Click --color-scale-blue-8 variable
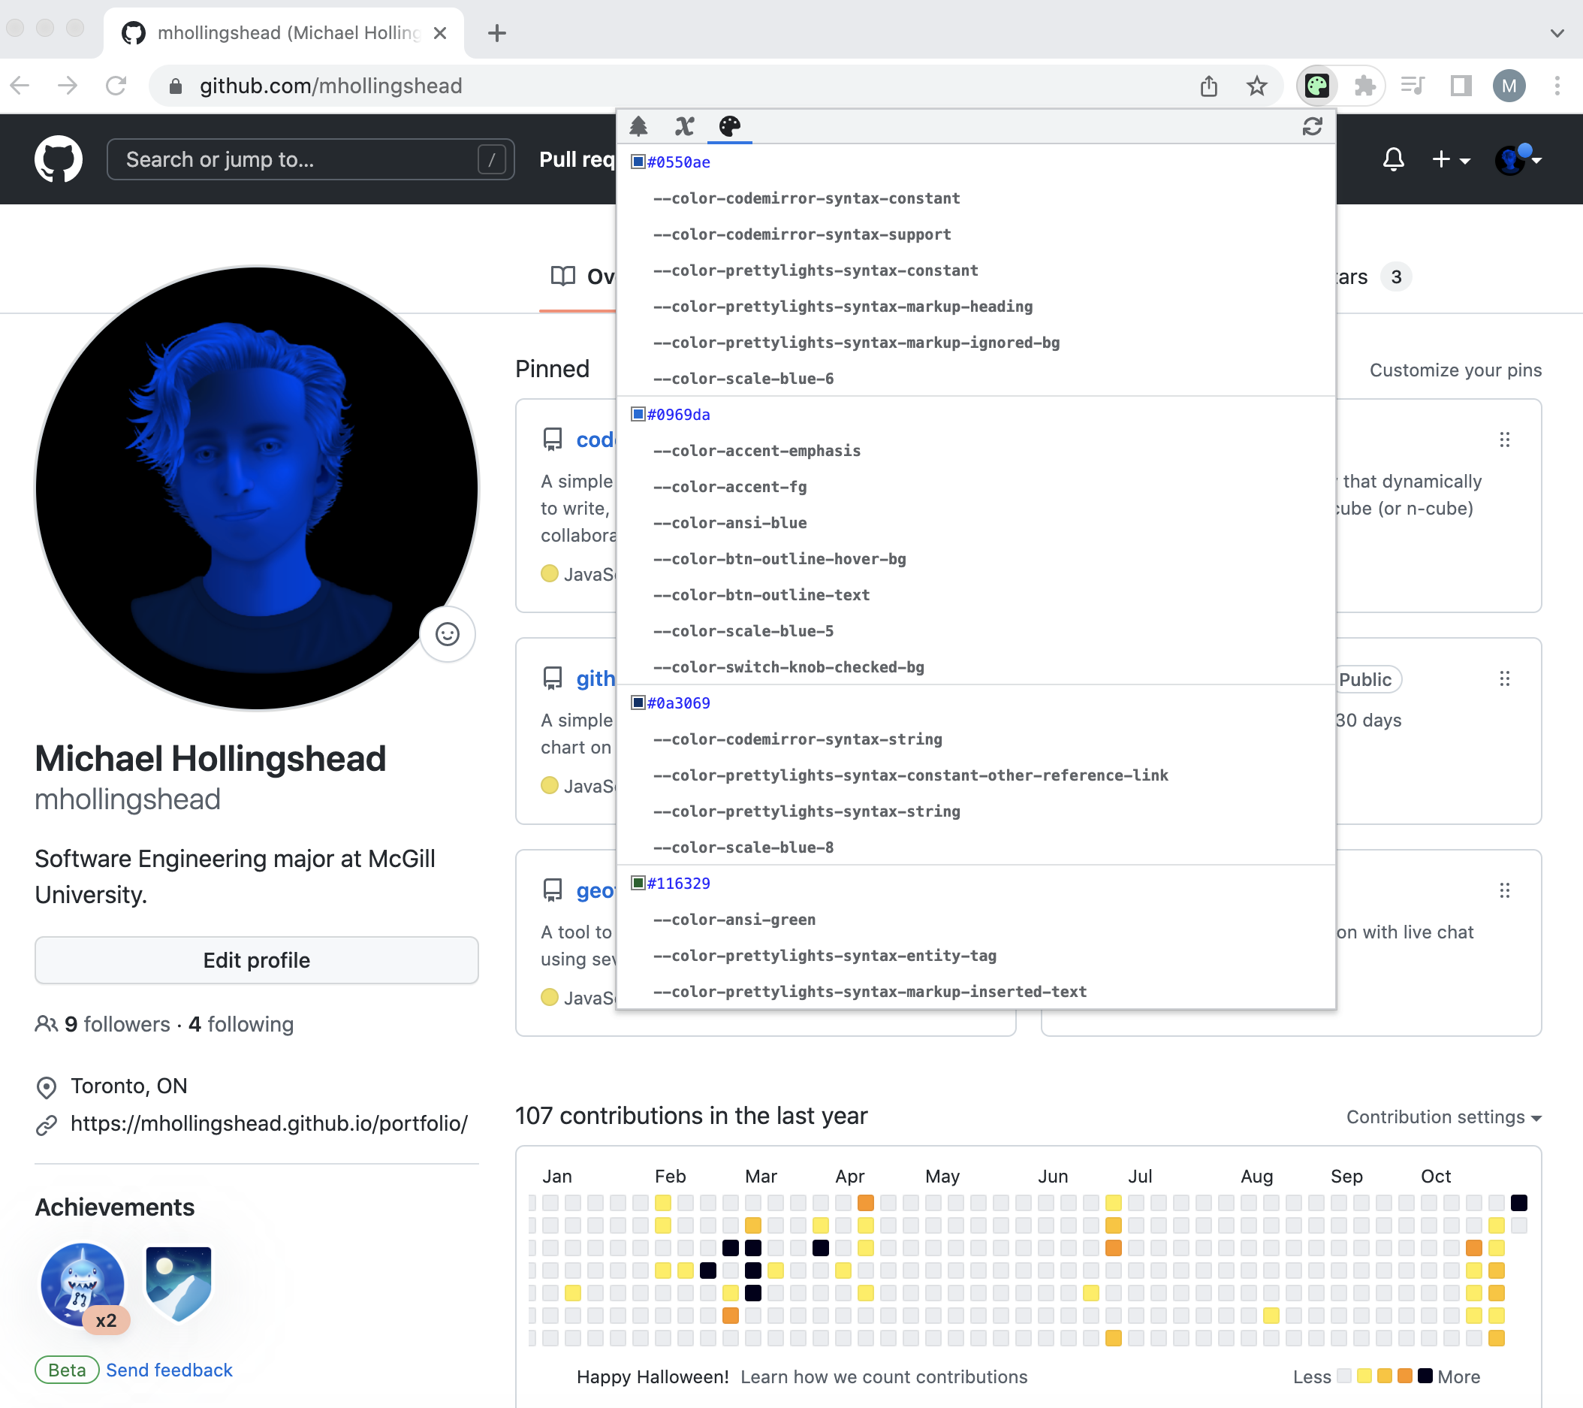The width and height of the screenshot is (1583, 1408). (x=743, y=848)
